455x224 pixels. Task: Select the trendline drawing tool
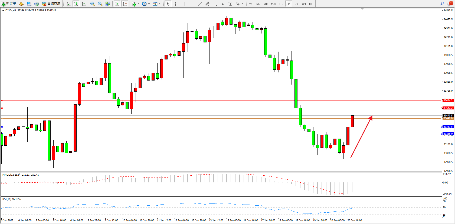200,4
